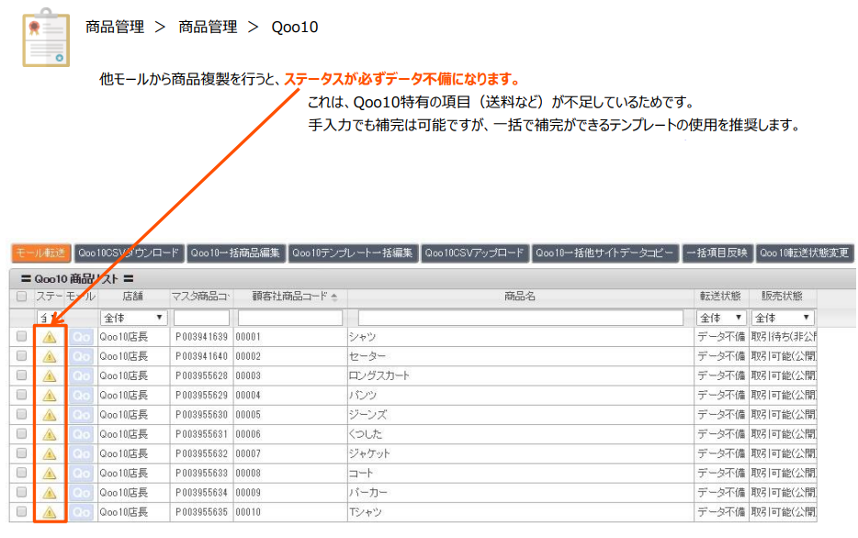Click warning icon in くつした row

click(50, 434)
